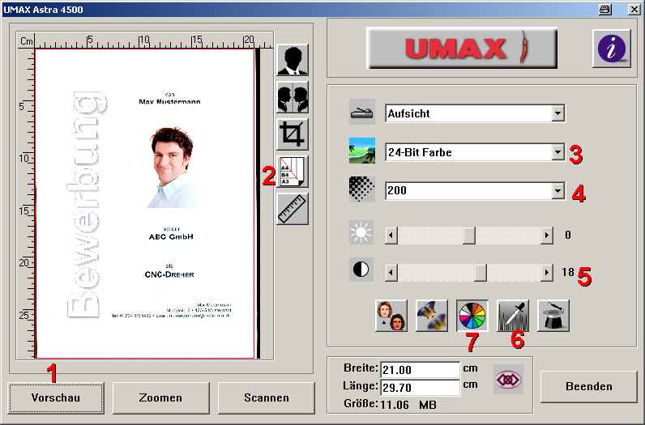Start scanning with the Scannen button

pyautogui.click(x=266, y=397)
